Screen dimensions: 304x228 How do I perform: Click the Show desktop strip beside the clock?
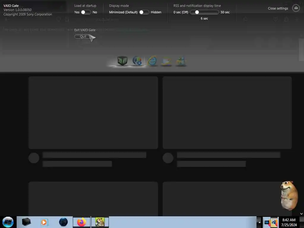302,222
